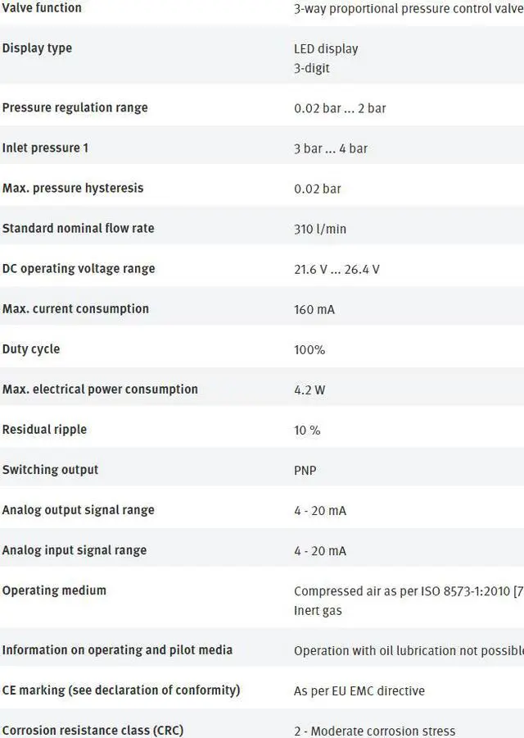Select the "4.2 W" power consumption value
The height and width of the screenshot is (738, 524).
(309, 390)
